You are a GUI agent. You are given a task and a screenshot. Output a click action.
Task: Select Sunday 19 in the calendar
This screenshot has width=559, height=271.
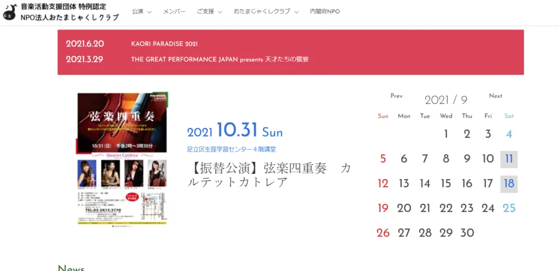[x=383, y=208]
